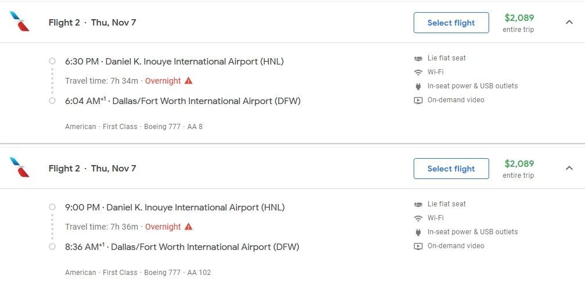Click the first Flight 2 · Thu, Nov 7 header
585x286 pixels.
coord(92,23)
